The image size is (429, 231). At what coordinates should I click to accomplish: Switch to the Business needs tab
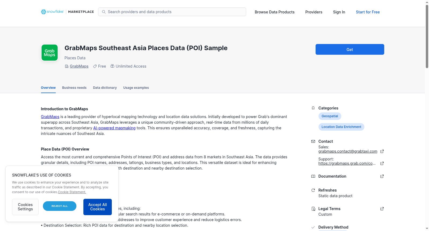point(74,88)
